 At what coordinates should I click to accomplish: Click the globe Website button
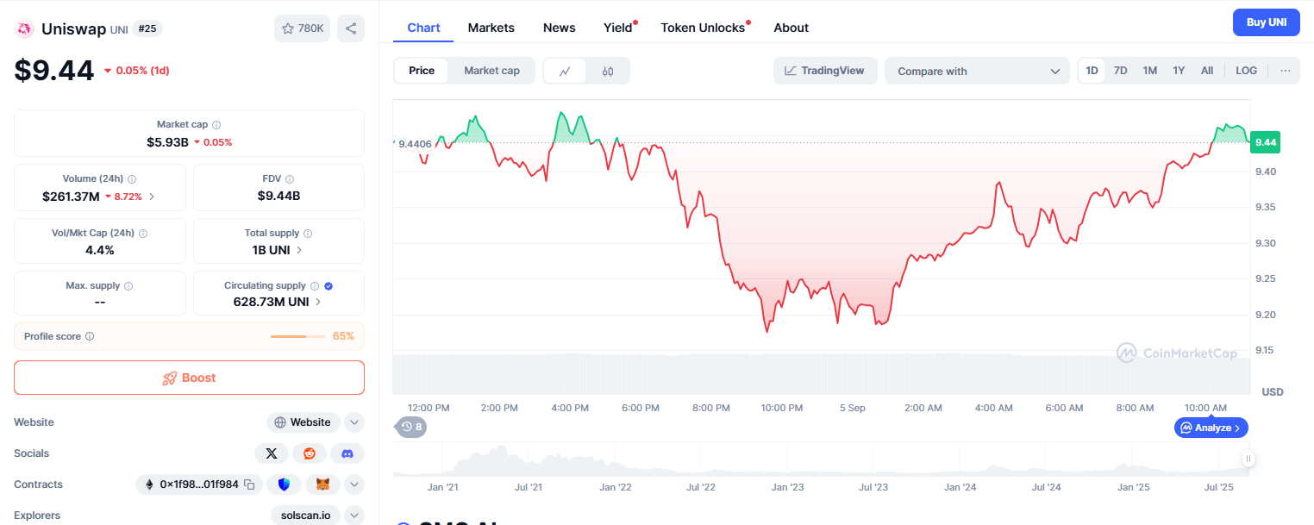(x=303, y=422)
